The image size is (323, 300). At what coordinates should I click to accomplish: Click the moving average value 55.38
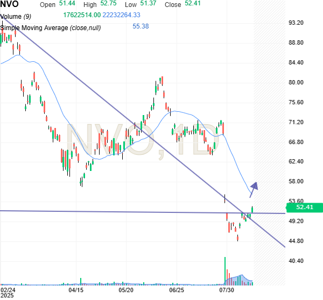[x=141, y=27]
